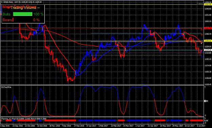Click the Bulls label in the volume panel
Viewport: 212px width, 128px height.
pos(6,14)
